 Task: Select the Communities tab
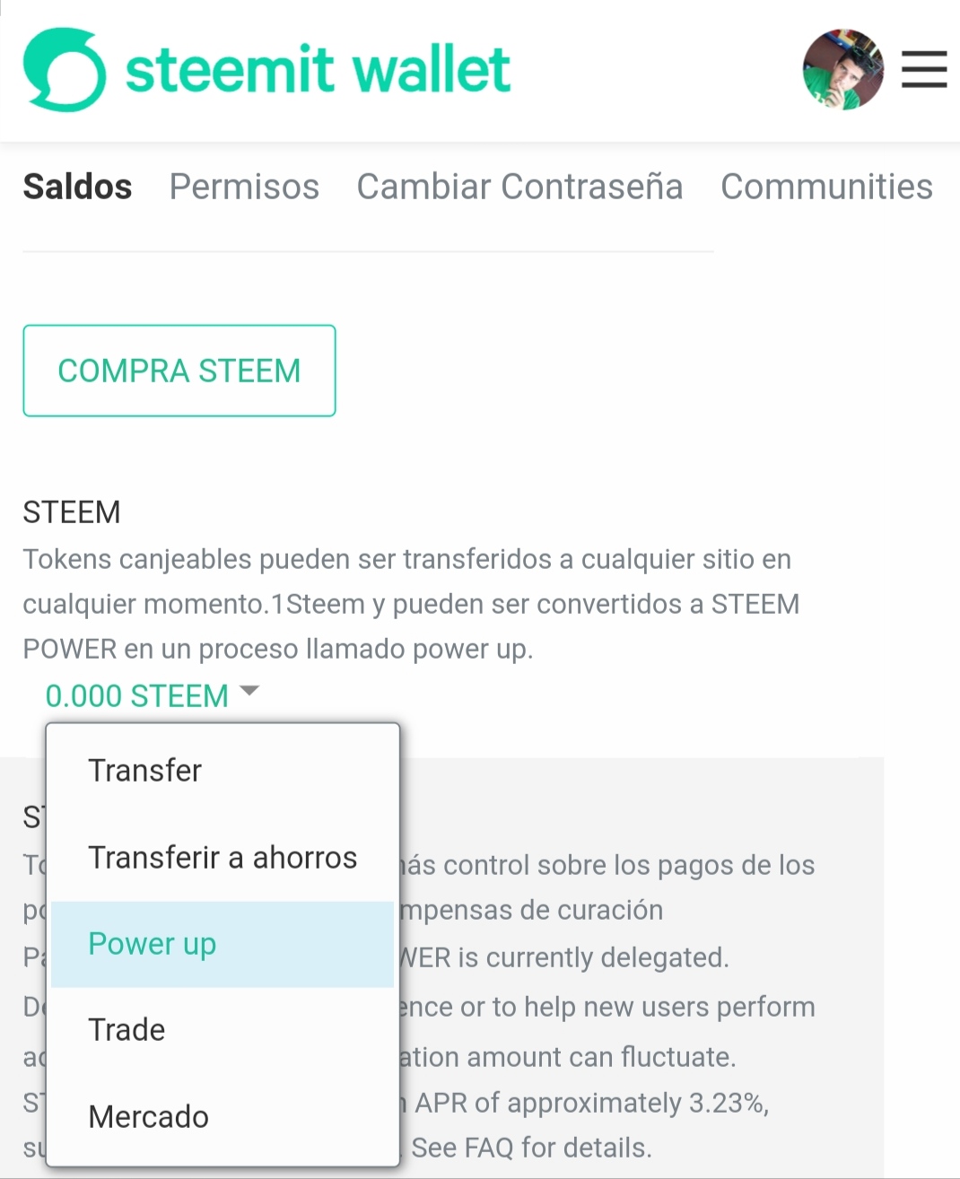coord(826,187)
